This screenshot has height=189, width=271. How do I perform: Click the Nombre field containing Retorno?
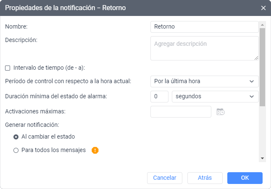204,26
